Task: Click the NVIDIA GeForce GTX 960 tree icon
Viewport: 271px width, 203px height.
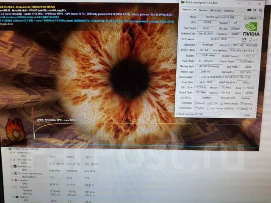Action: click(x=10, y=149)
